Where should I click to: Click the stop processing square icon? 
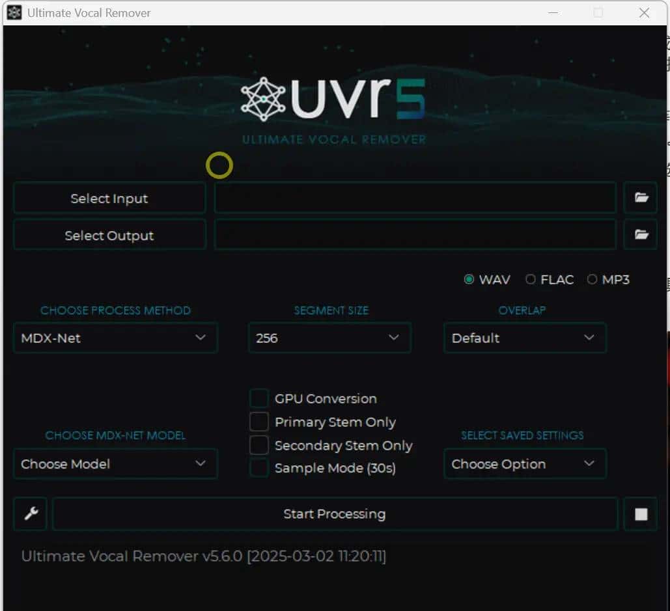pyautogui.click(x=640, y=514)
